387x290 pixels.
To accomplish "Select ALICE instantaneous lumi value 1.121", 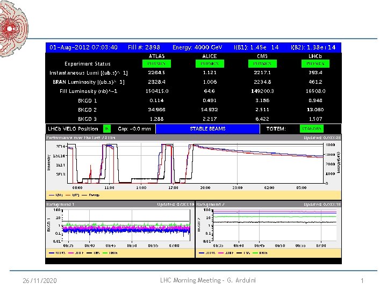I will (210, 73).
